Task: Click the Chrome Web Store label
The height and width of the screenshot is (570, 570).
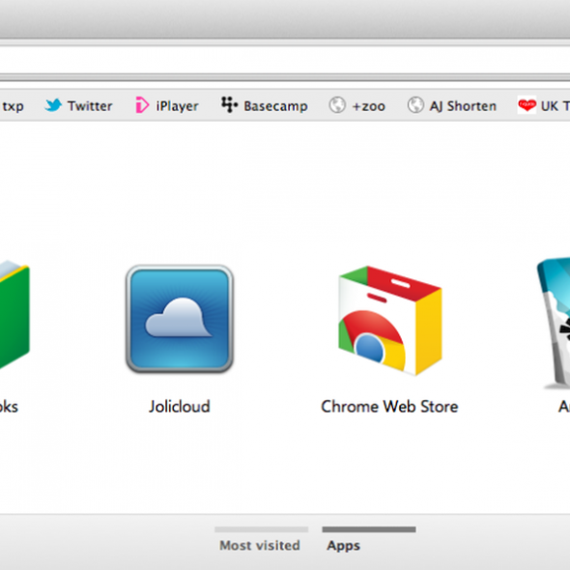Action: [389, 407]
